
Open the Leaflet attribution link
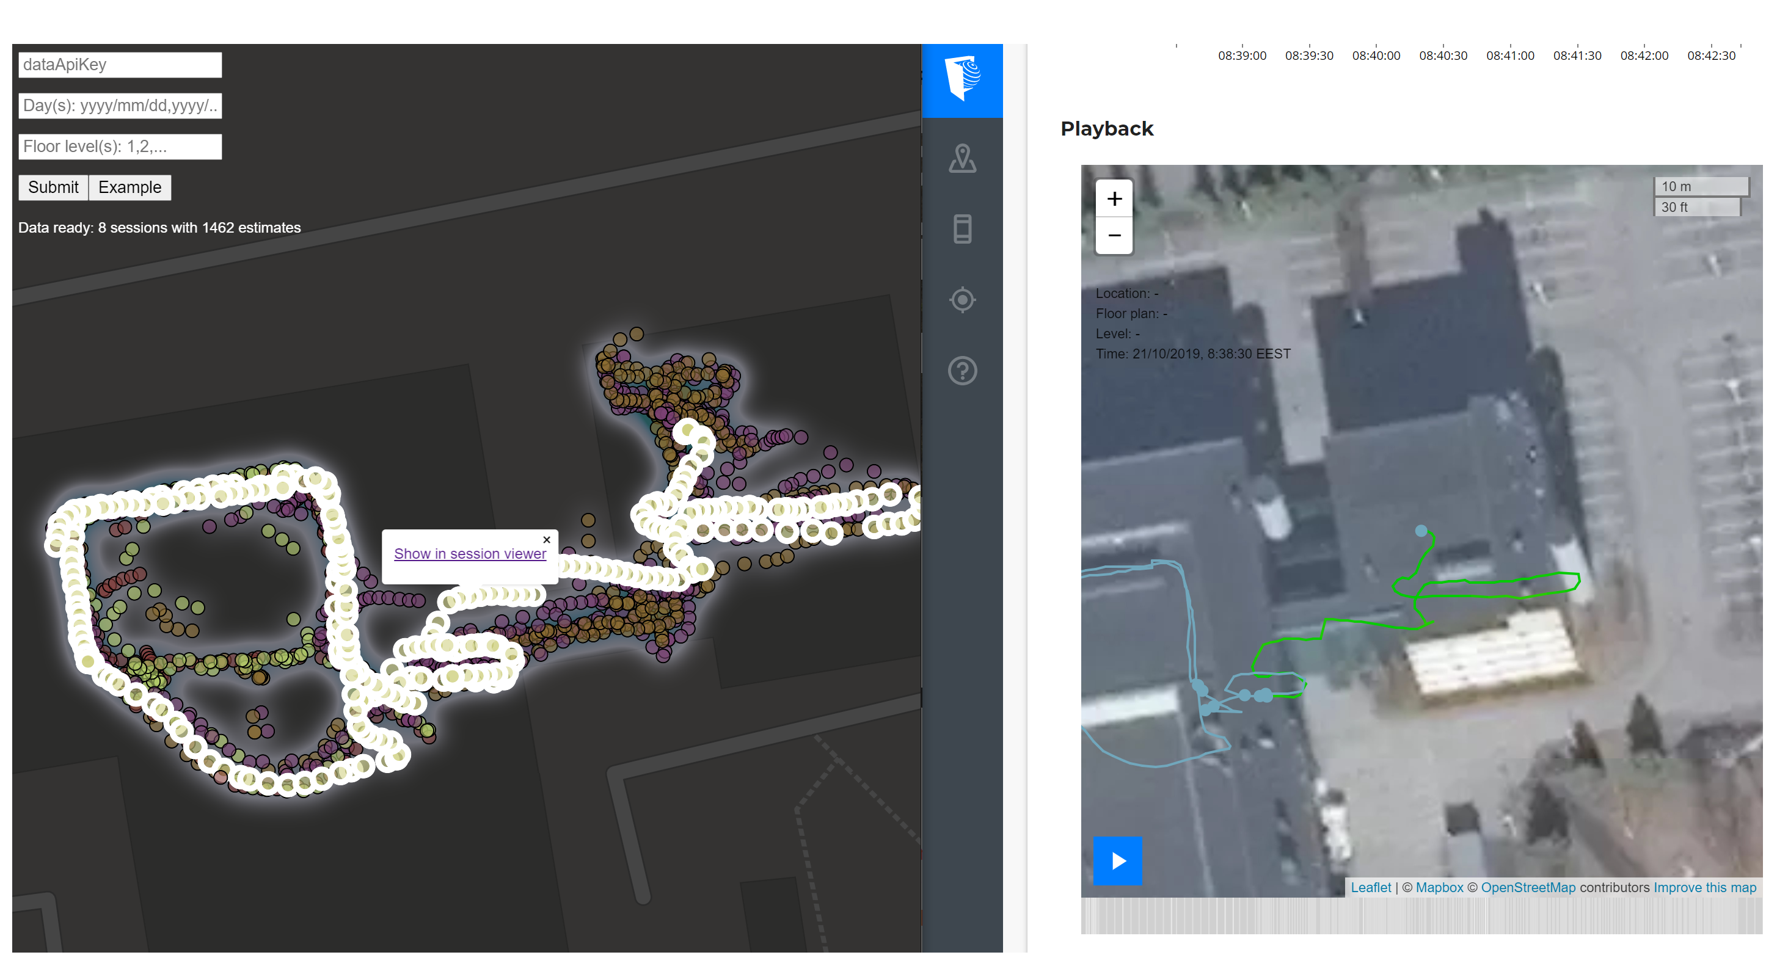click(x=1370, y=887)
